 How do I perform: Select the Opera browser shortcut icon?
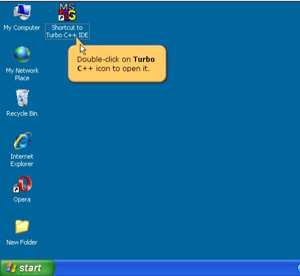22,184
